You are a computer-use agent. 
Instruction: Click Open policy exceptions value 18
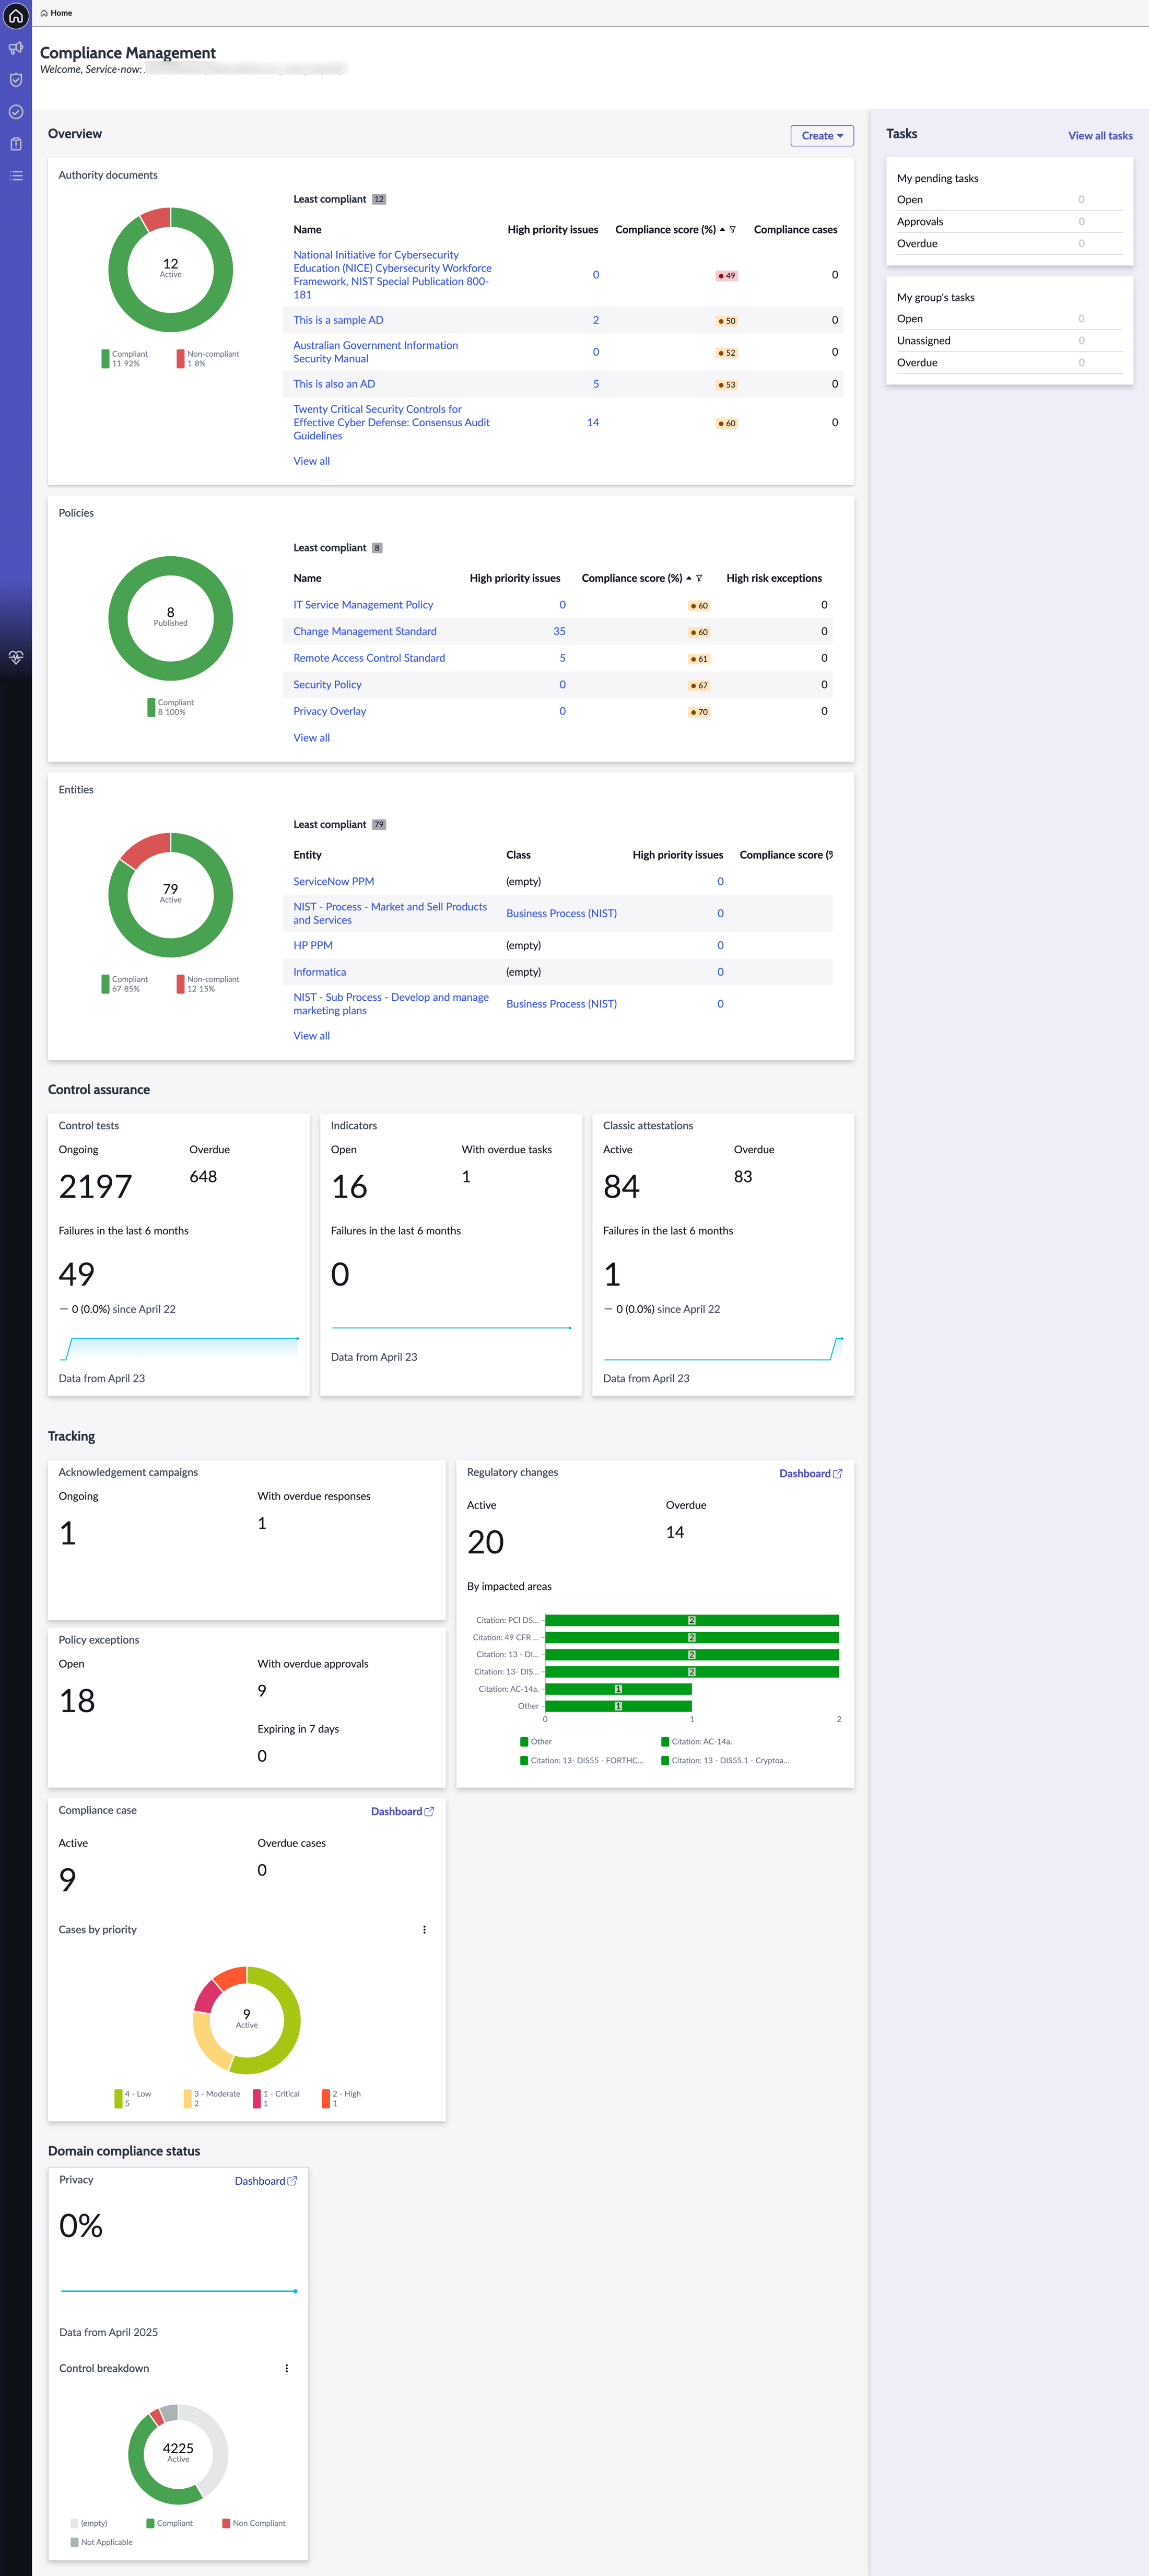77,1701
